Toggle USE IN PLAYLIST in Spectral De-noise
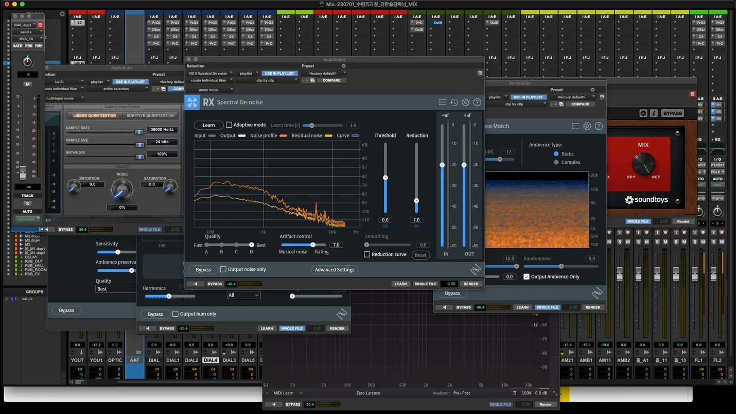Screen dimensions: 736x414 279,74
